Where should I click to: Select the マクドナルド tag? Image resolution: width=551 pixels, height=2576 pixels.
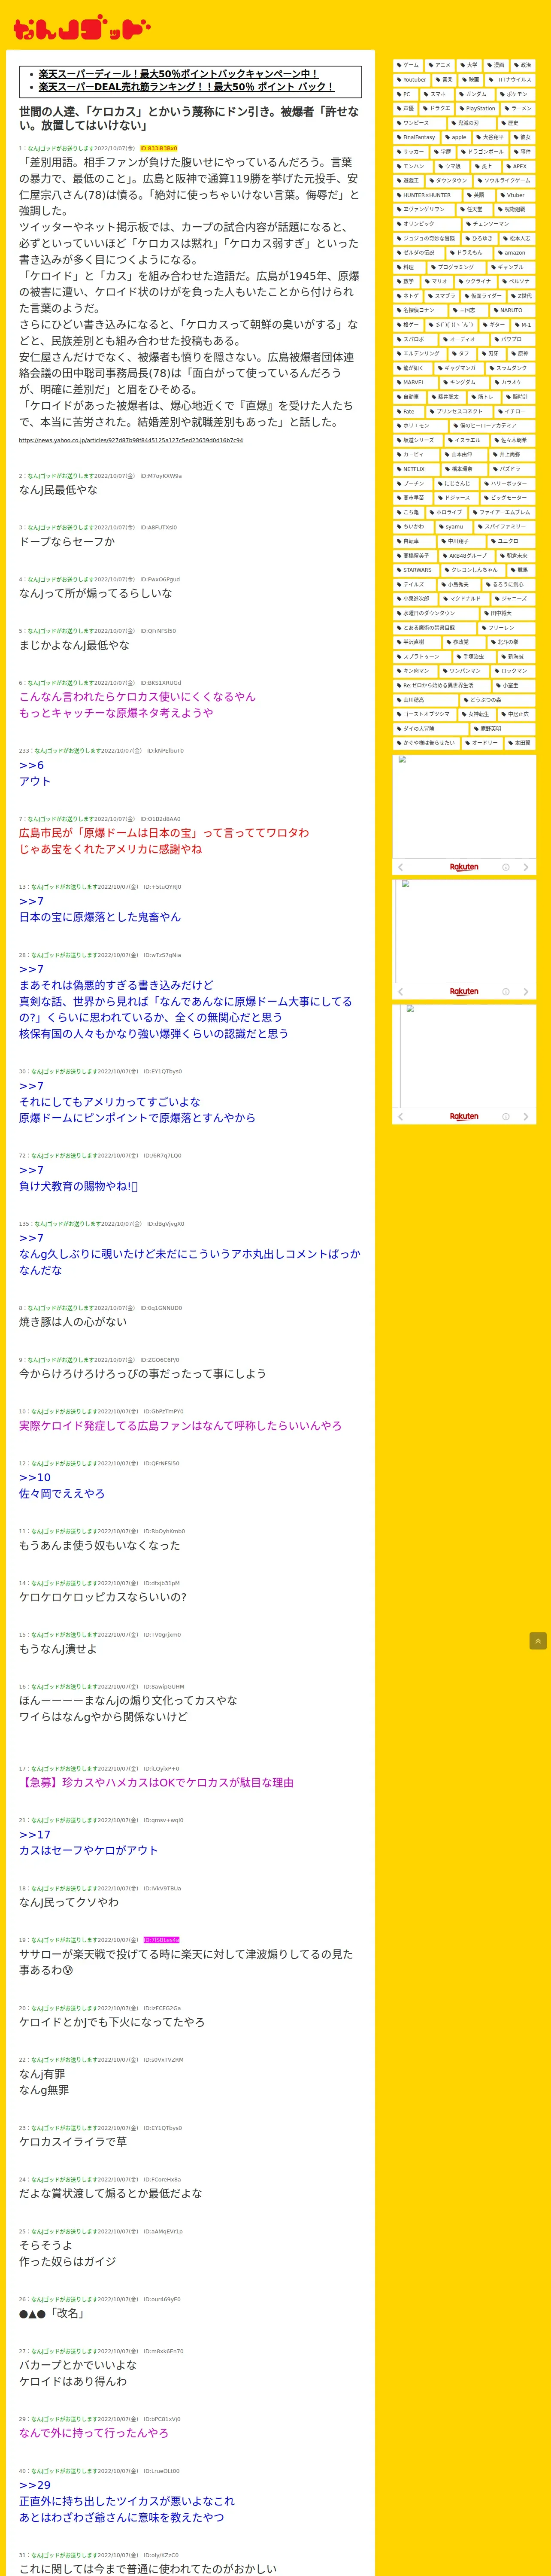tap(463, 599)
